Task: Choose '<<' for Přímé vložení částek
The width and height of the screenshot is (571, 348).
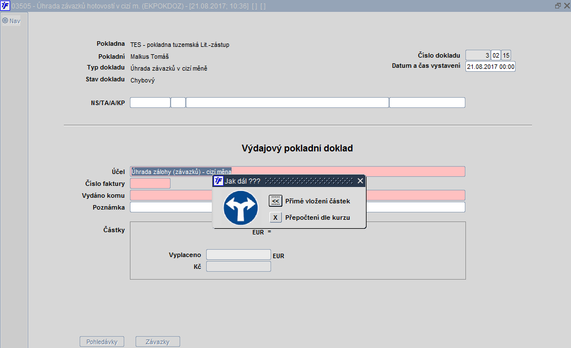Action: pos(275,201)
